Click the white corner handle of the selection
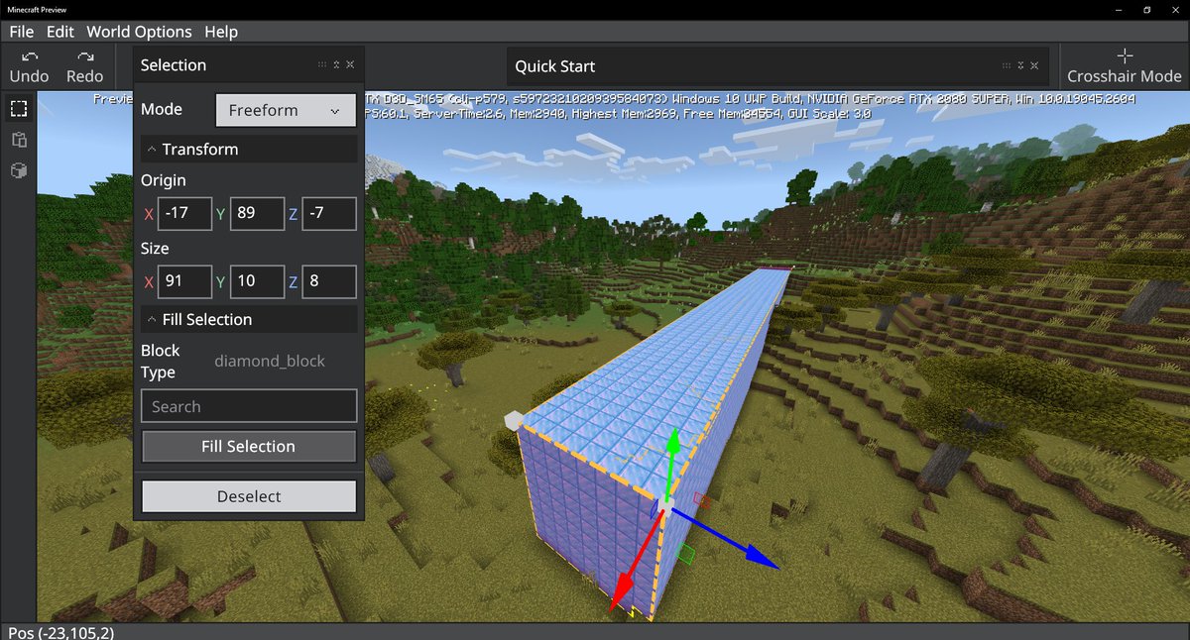Screen dimensions: 1190x640 click(x=512, y=421)
